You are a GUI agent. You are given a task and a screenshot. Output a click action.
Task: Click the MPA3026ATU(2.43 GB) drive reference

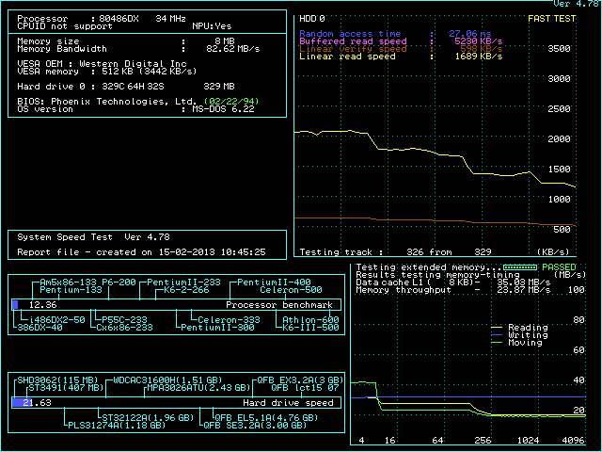pos(198,388)
